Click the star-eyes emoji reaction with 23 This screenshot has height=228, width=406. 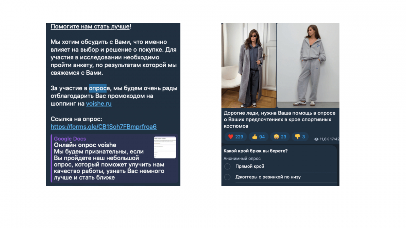pyautogui.click(x=280, y=137)
